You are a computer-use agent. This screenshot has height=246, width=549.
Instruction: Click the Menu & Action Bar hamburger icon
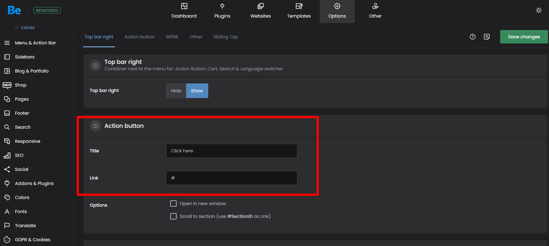click(7, 43)
